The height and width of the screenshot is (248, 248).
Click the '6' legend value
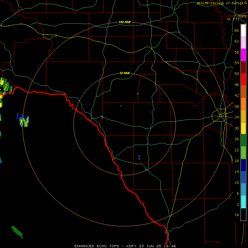coord(238,193)
